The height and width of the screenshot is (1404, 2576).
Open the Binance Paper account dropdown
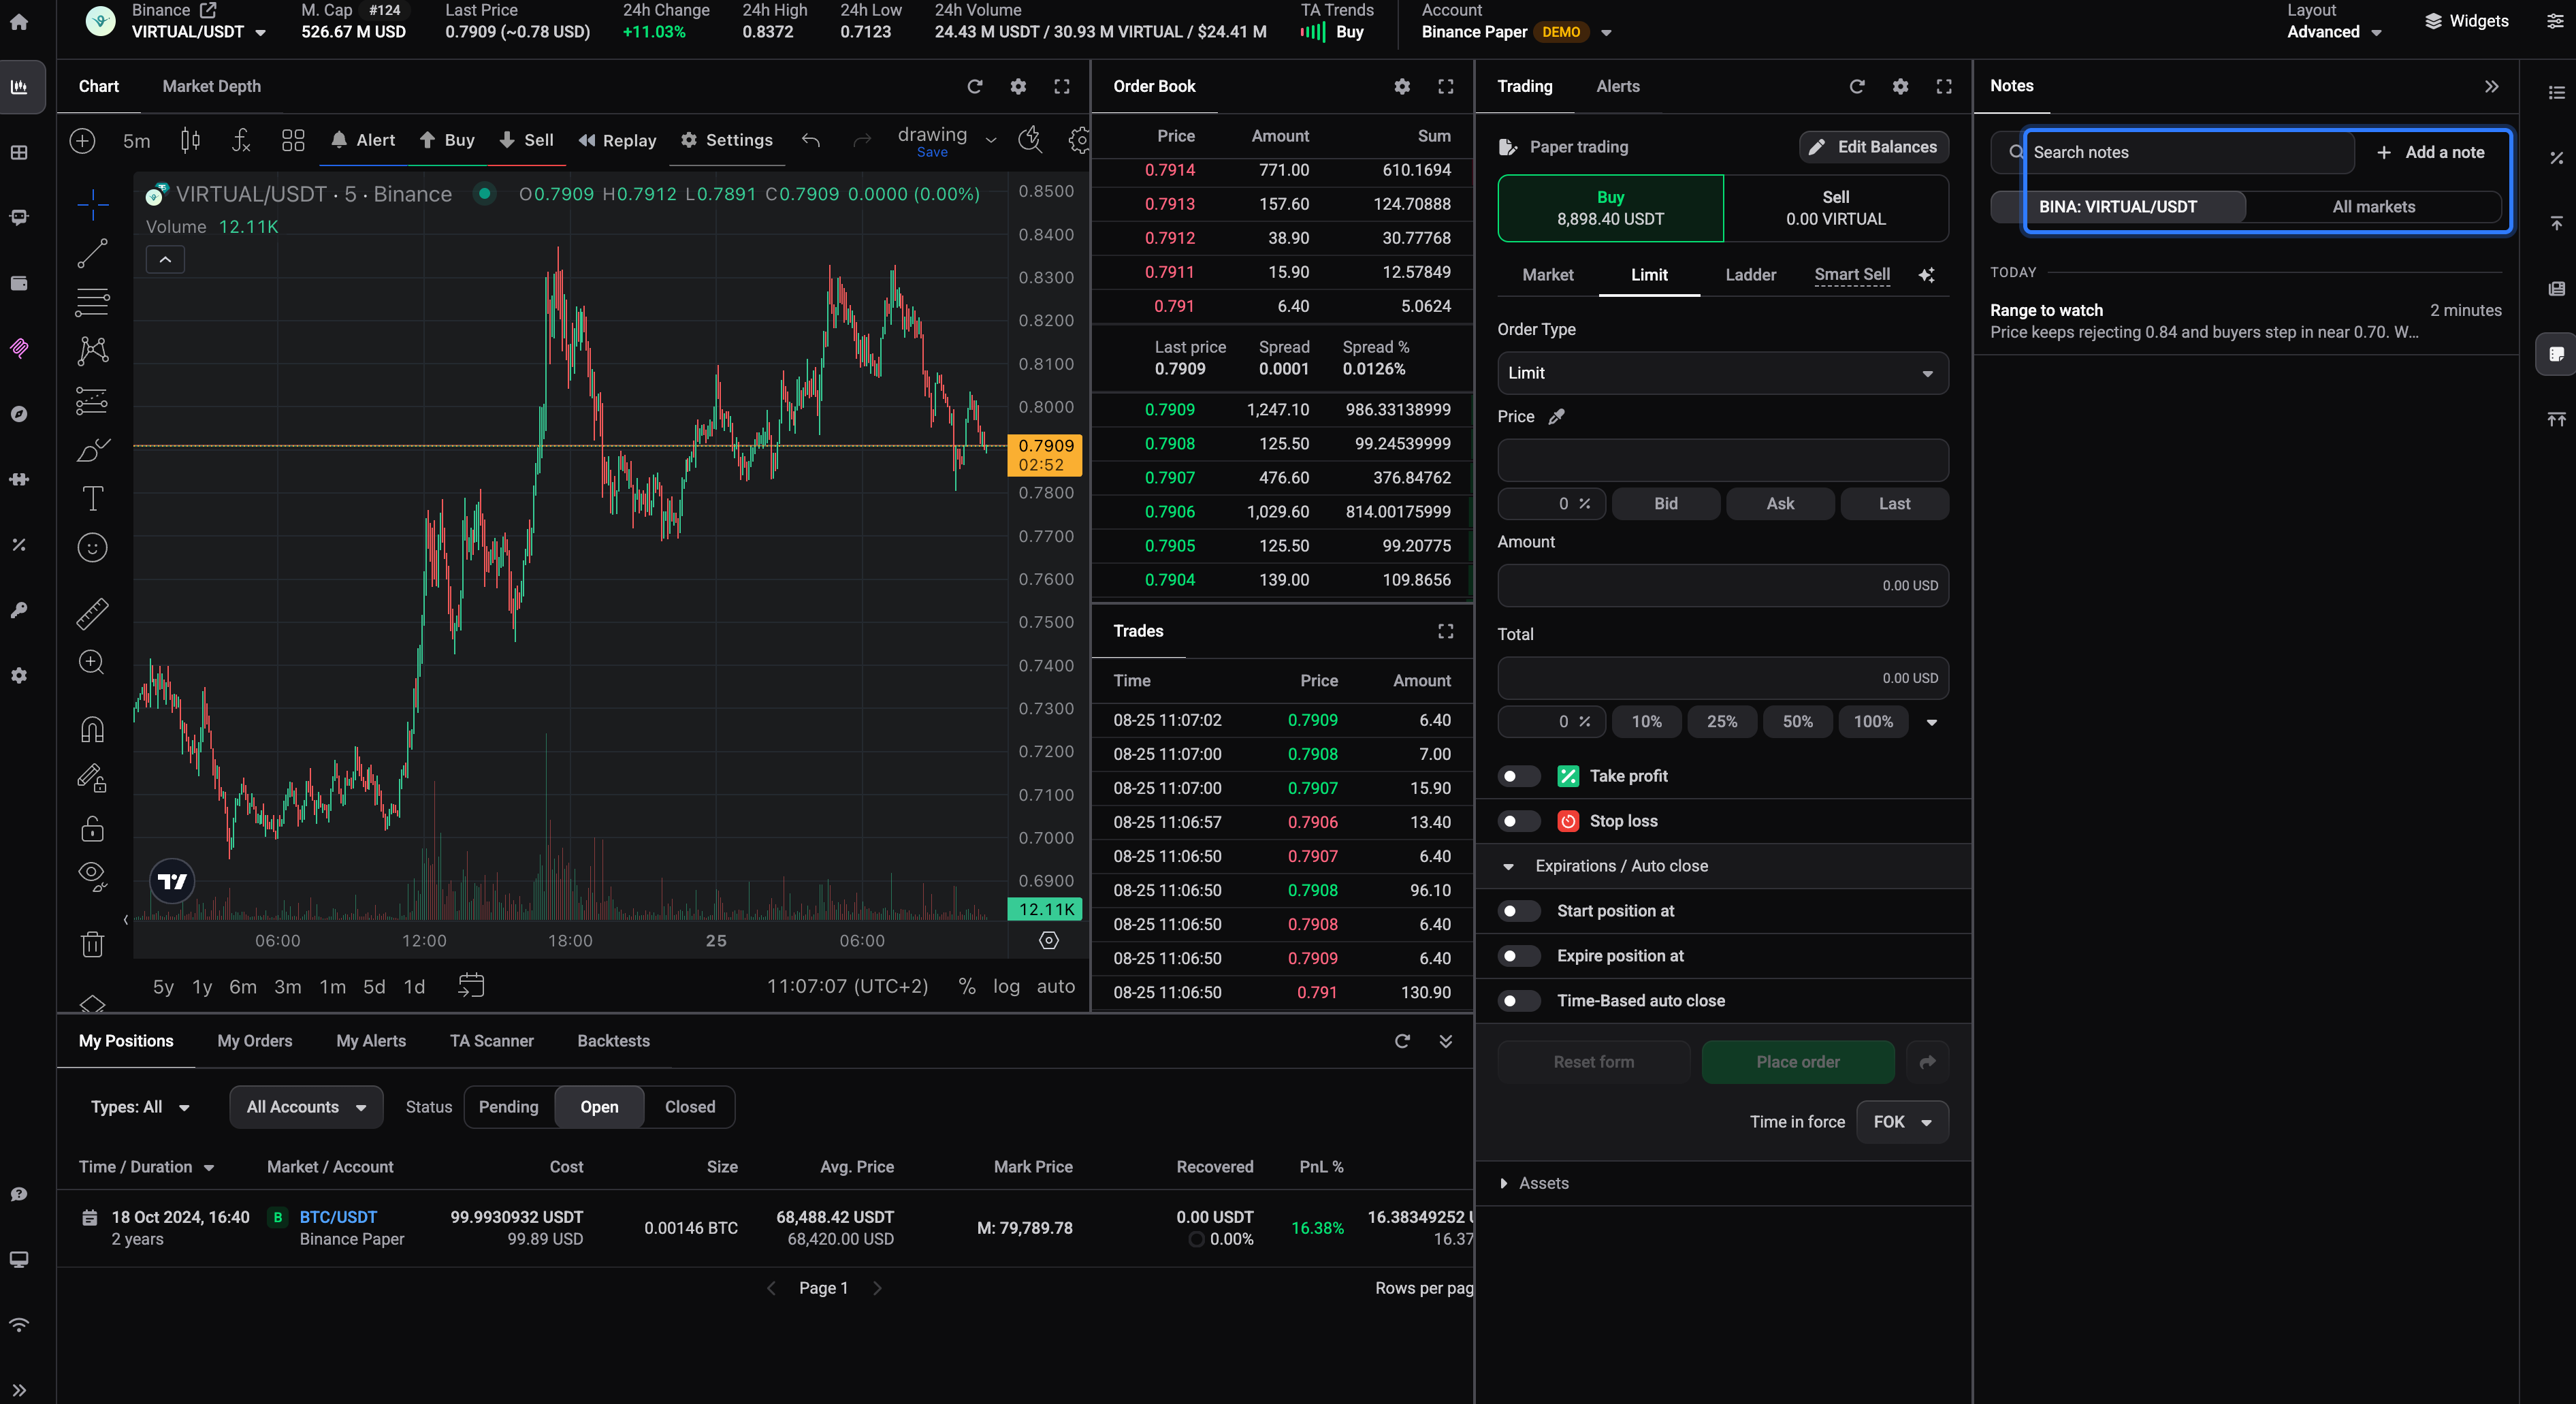pos(1516,32)
